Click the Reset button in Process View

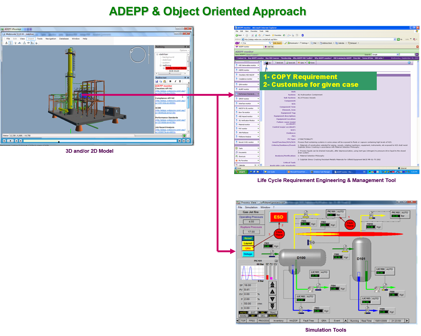pyautogui.click(x=248, y=238)
